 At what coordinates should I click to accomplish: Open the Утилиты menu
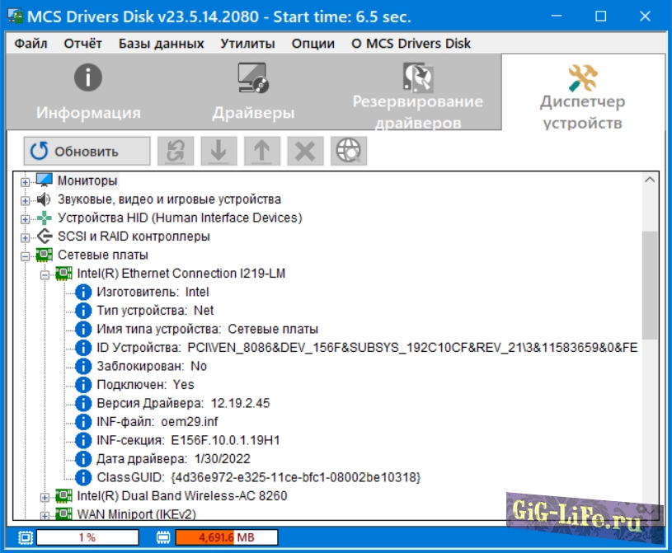pos(247,44)
